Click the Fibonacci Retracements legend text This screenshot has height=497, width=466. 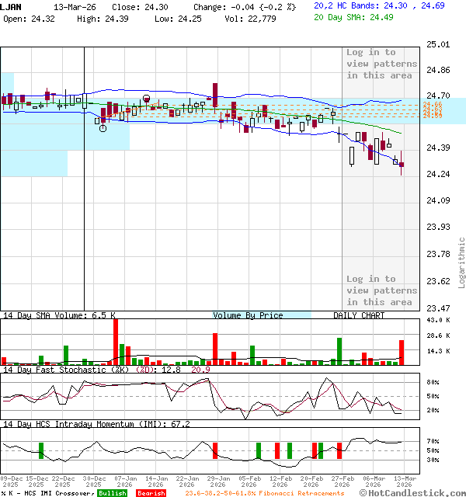(264, 493)
